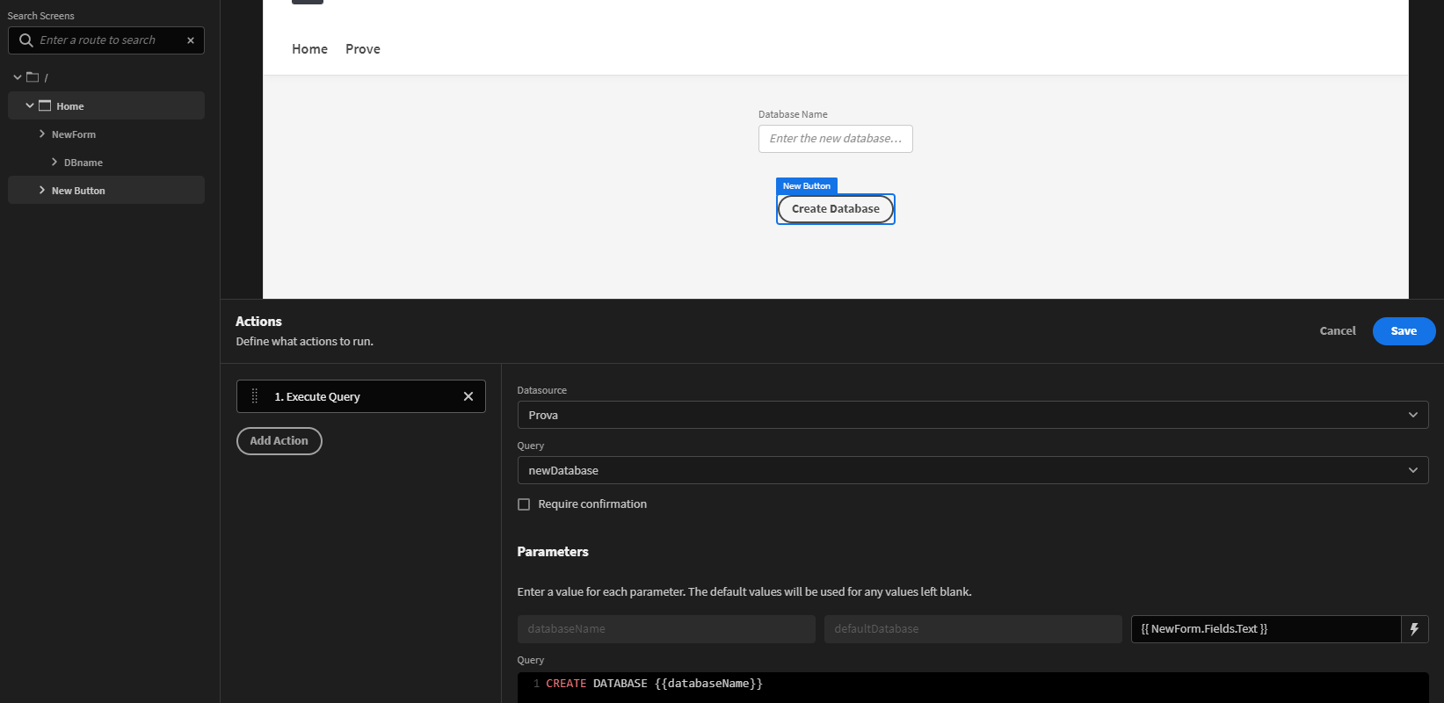1444x703 pixels.
Task: Open the Home navigation link
Action: click(x=309, y=49)
